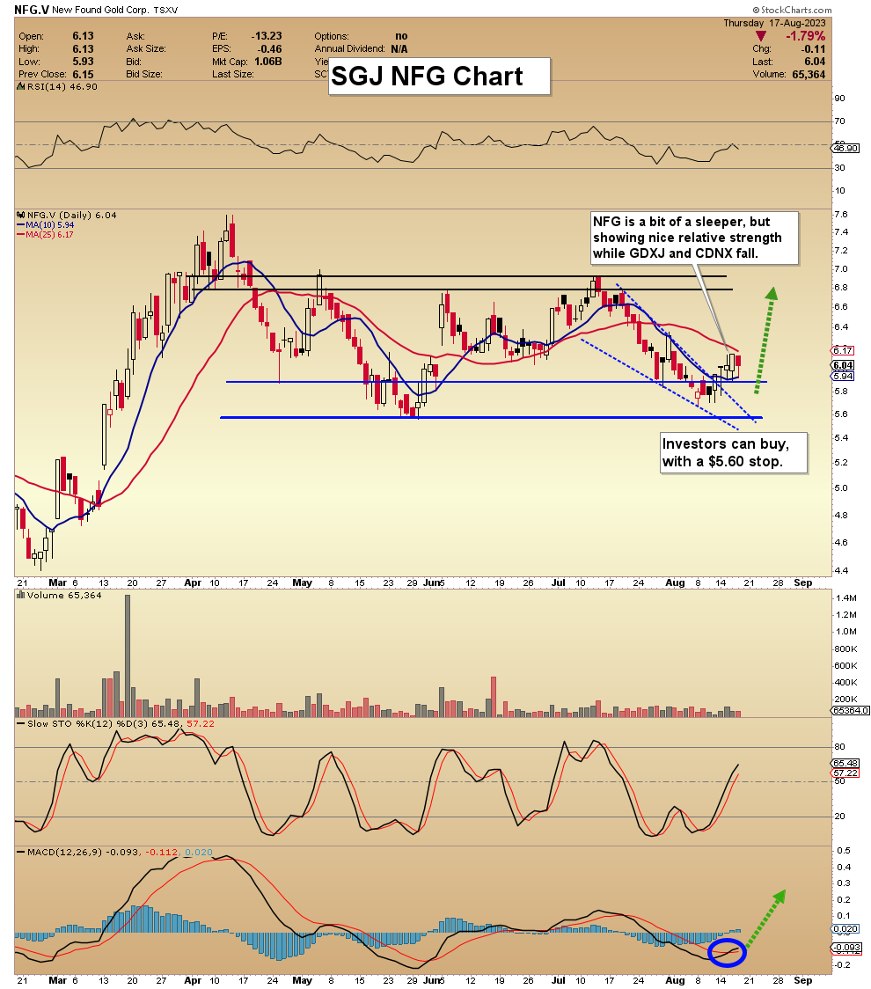Image resolution: width=871 pixels, height=989 pixels.
Task: Click the Options value no
Action: 401,36
